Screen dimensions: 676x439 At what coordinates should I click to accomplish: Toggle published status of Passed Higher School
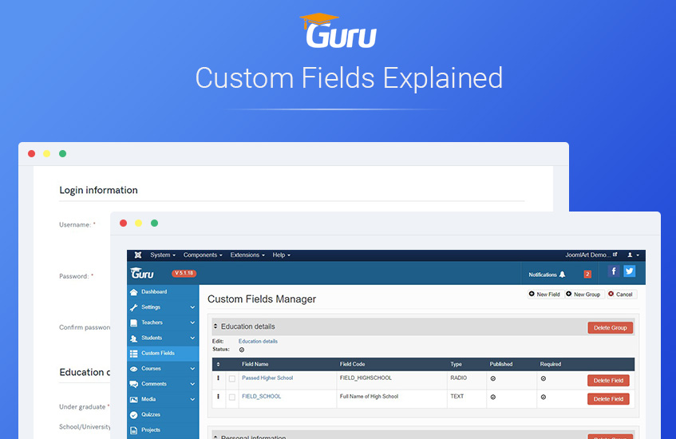pos(492,378)
